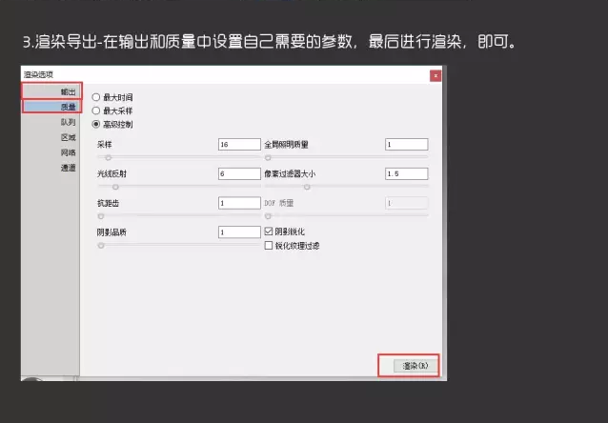Go to the 网络 tab

click(51, 152)
